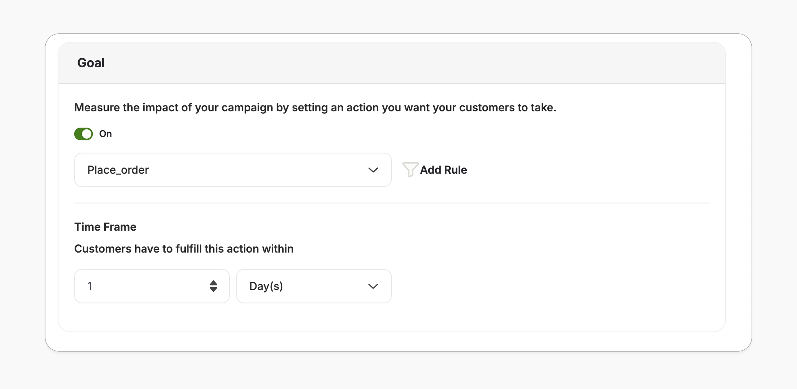Disable the On switch under the campaign text

(x=83, y=134)
